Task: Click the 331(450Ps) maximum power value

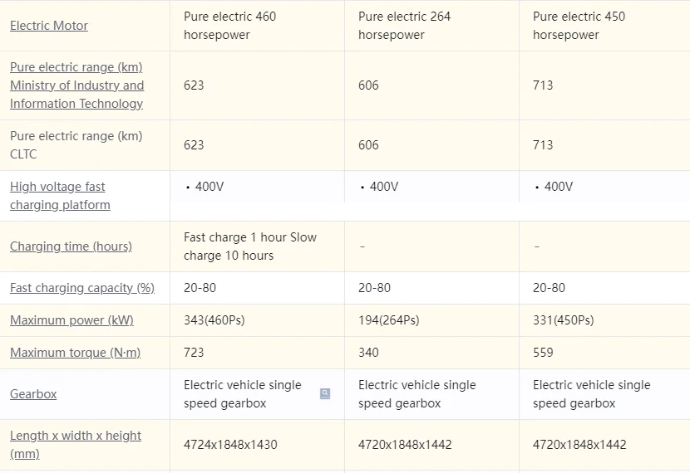Action: click(x=564, y=320)
